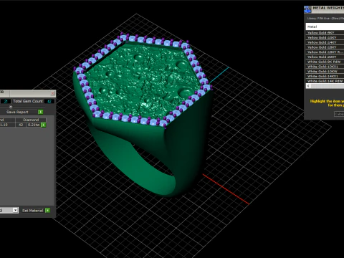344x258 pixels.
Task: Select White Gold 10KW row
Action: pos(325,71)
